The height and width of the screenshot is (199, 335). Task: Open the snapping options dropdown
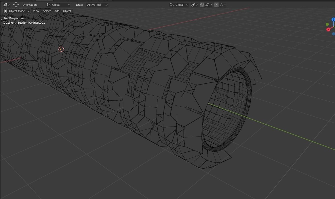(208, 5)
